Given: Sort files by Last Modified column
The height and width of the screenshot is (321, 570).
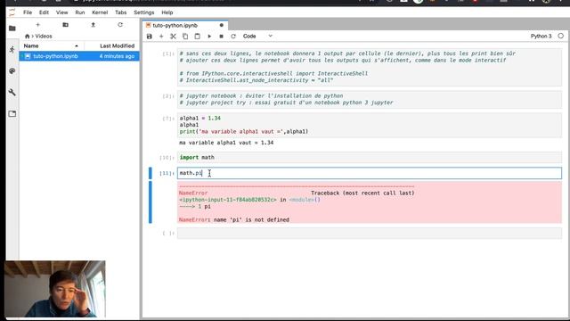Looking at the screenshot, I should (x=112, y=45).
